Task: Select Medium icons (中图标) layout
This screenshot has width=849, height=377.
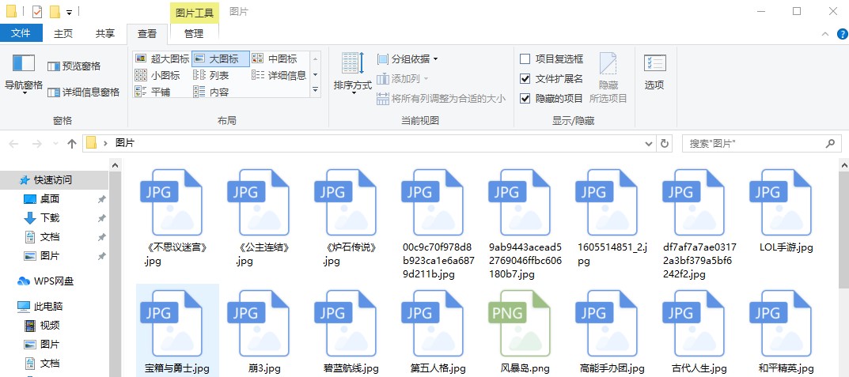Action: point(275,59)
